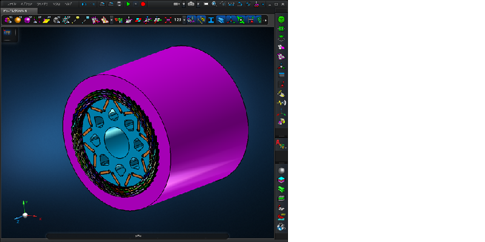Toggle the gray cube visibility icon
The height and width of the screenshot is (242, 485).
pos(57,20)
